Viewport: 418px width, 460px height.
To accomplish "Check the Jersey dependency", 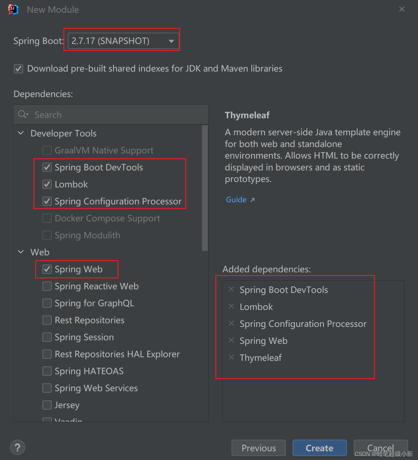I will pos(47,405).
